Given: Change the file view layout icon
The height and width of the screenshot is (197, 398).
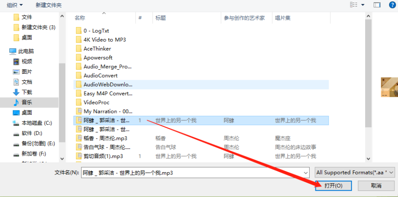Looking at the screenshot, I should click(353, 5).
